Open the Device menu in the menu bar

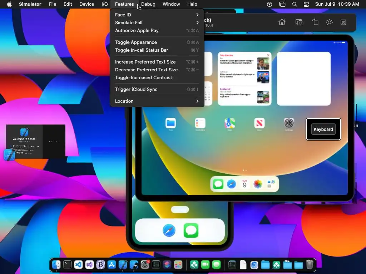coord(86,4)
